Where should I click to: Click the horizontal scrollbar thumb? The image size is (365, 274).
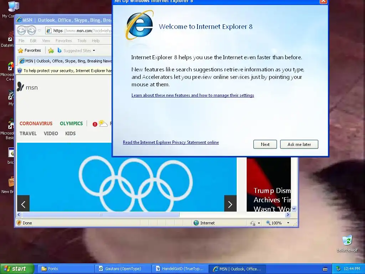[x=101, y=214]
